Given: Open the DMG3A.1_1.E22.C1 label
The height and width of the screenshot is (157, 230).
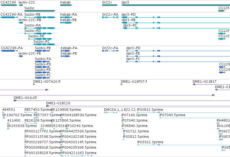Looking at the screenshot, I should [x=120, y=110].
